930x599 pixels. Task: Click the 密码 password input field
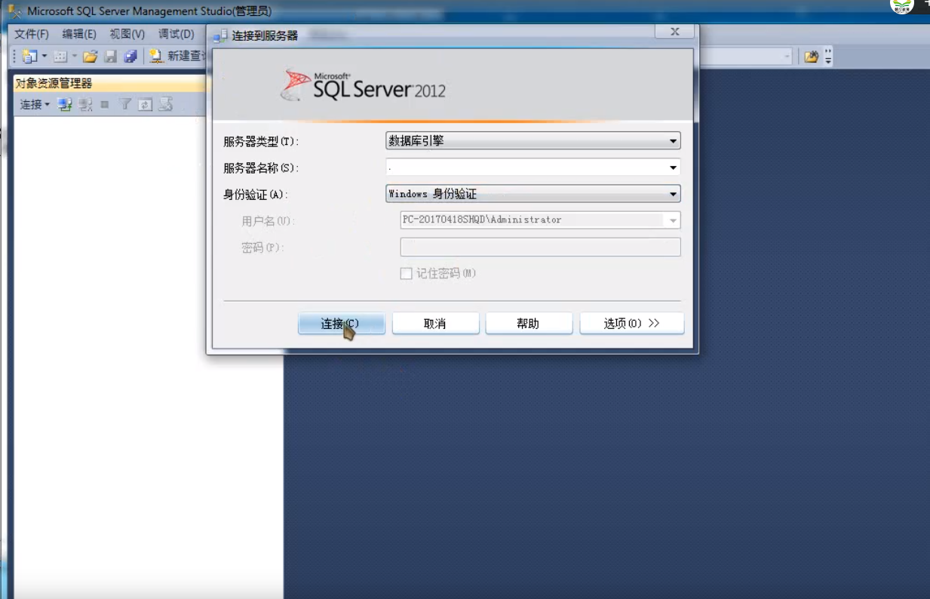540,247
